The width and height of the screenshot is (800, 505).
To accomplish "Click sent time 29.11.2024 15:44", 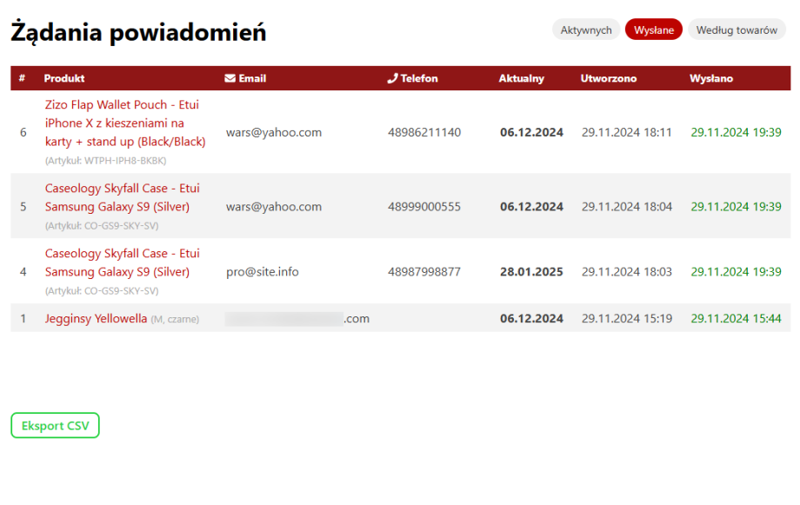I will [736, 318].
